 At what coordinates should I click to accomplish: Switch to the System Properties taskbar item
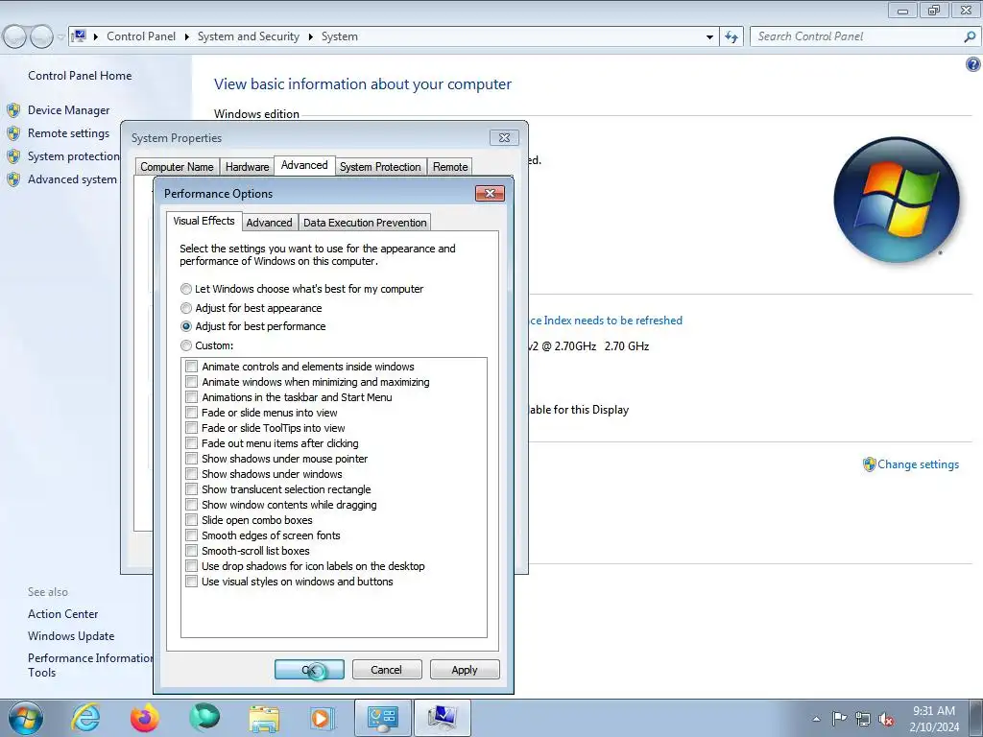pyautogui.click(x=442, y=719)
